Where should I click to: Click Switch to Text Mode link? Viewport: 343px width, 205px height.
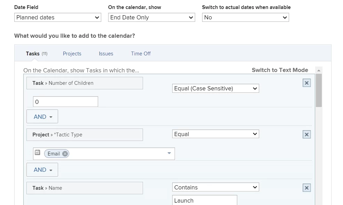pyautogui.click(x=280, y=70)
